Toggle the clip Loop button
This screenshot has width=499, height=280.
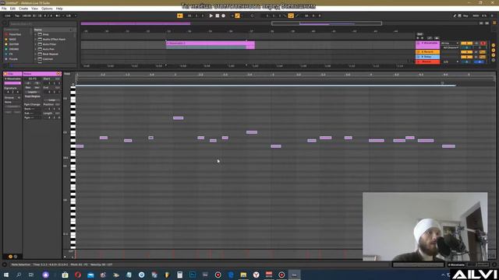(x=52, y=100)
